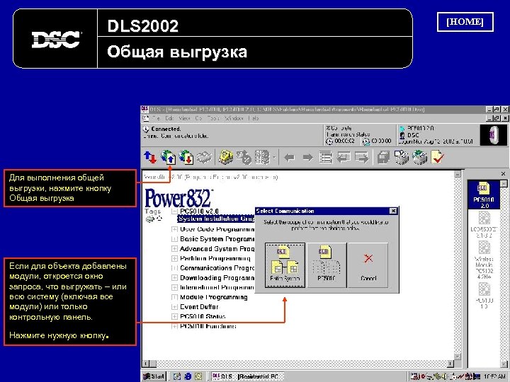Click the vertical scrollbar up arrow
Viewport: 510px width, 382px height.
click(458, 174)
